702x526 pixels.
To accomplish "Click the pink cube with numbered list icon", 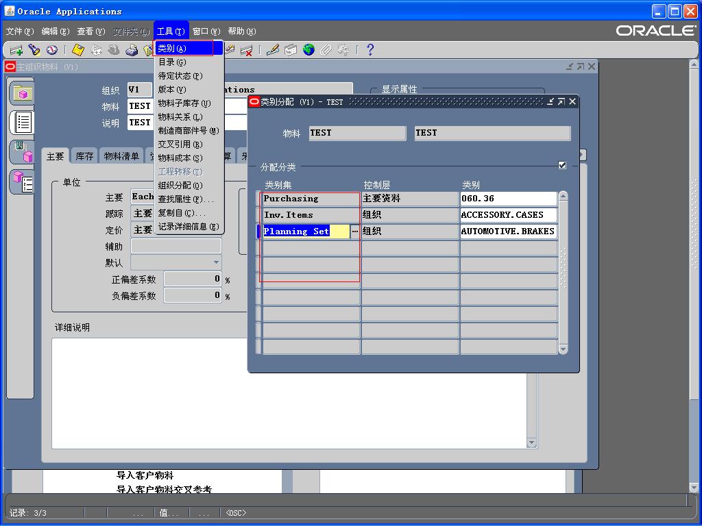I will coord(21,181).
